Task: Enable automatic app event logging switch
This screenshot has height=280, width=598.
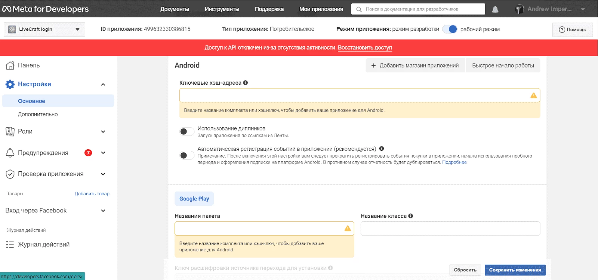Action: [x=187, y=155]
